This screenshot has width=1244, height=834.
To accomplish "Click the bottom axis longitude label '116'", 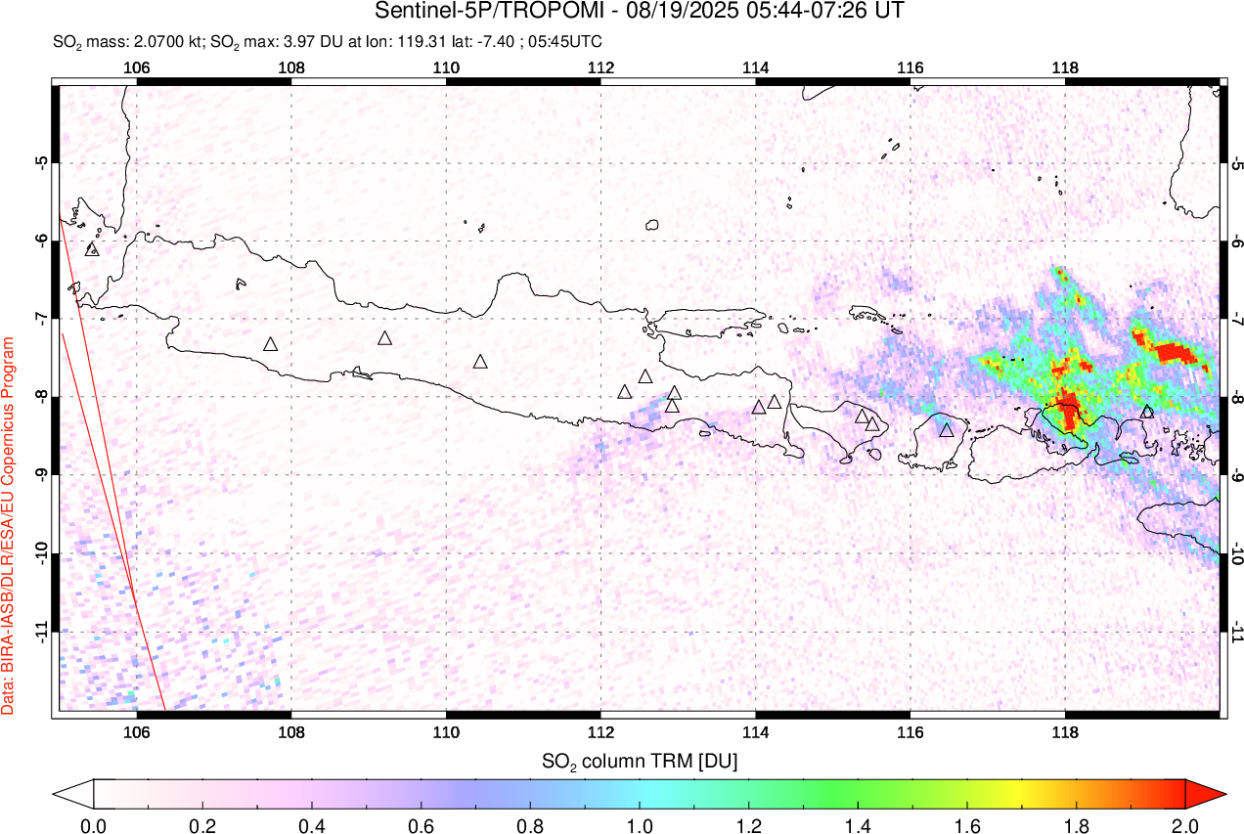I will click(x=910, y=731).
